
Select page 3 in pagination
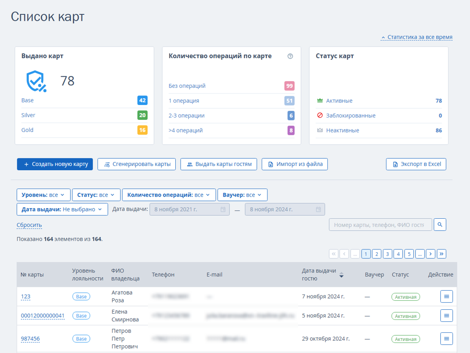[387, 254]
